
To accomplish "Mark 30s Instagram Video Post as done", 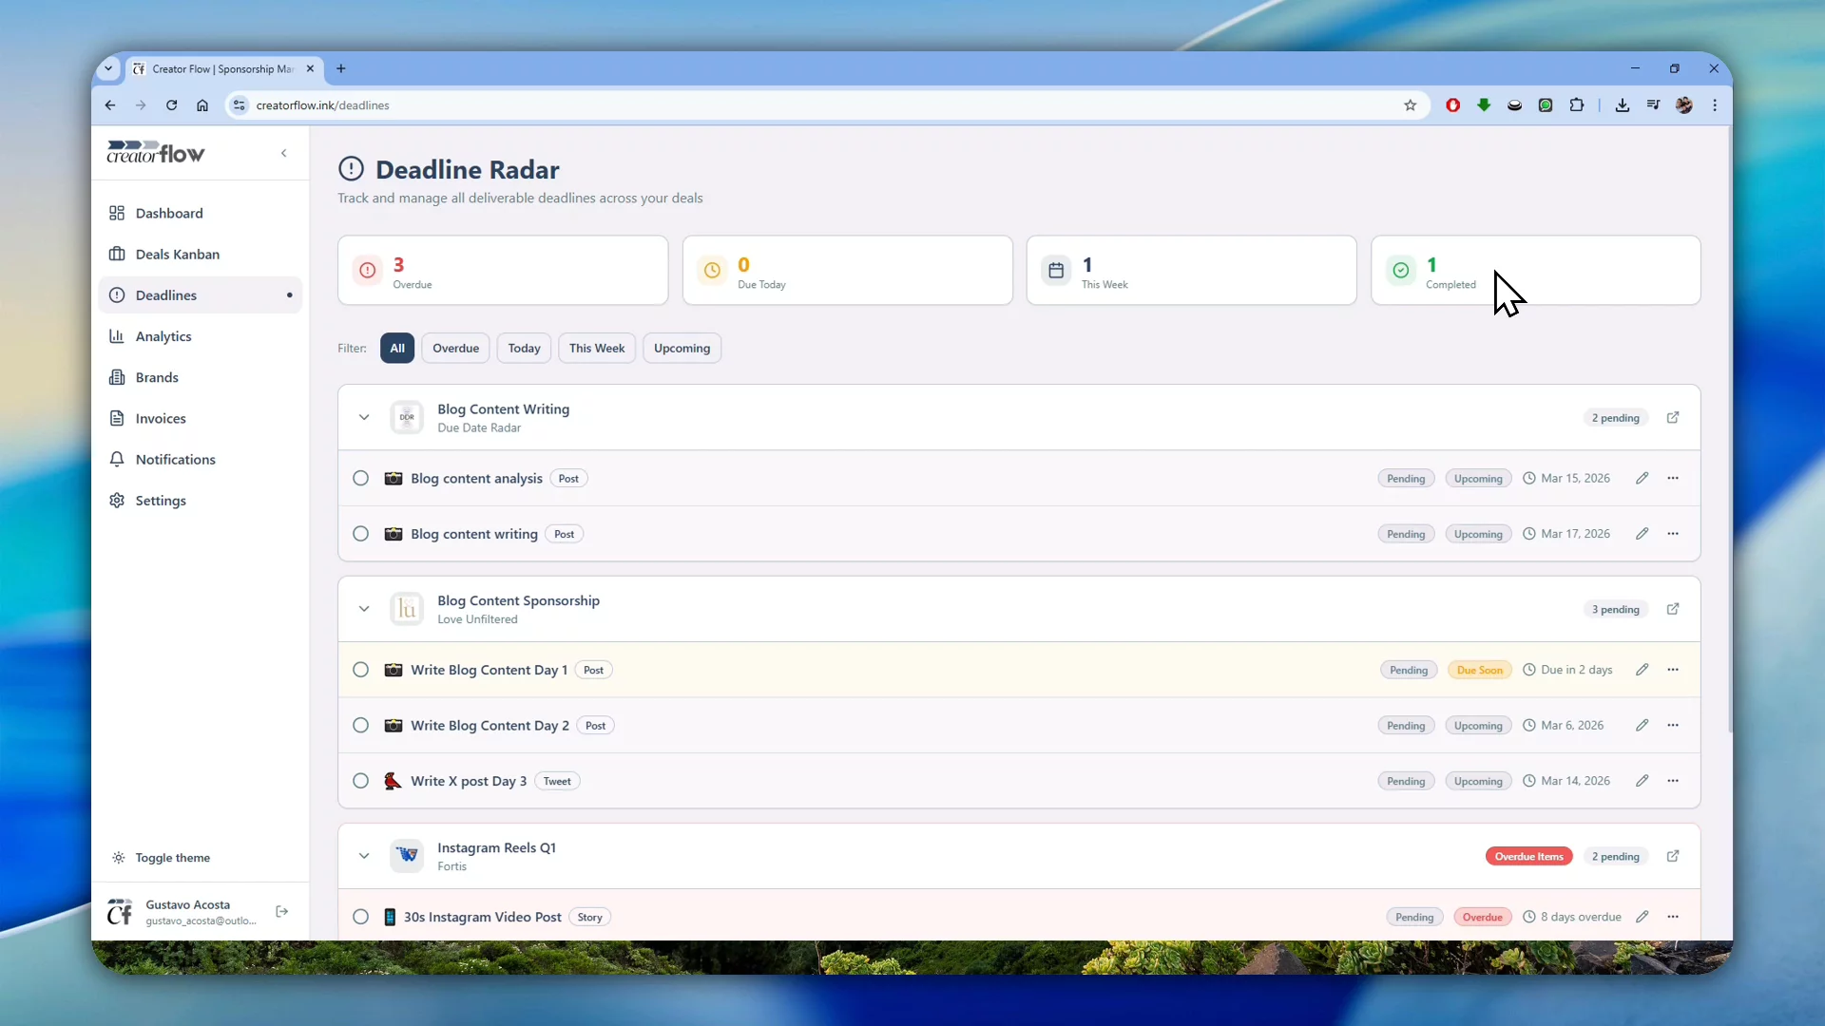I will click(x=360, y=917).
